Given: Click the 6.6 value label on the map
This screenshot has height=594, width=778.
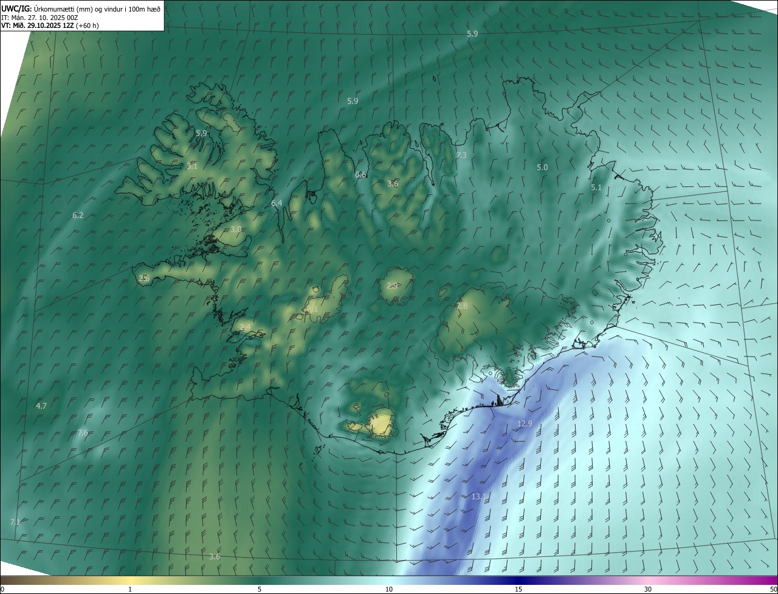Looking at the screenshot, I should click(x=360, y=174).
